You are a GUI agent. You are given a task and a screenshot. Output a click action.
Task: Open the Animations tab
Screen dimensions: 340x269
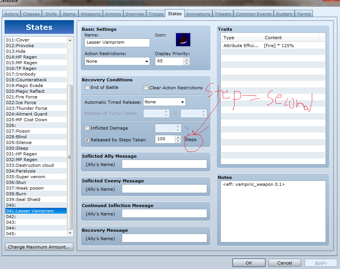198,14
